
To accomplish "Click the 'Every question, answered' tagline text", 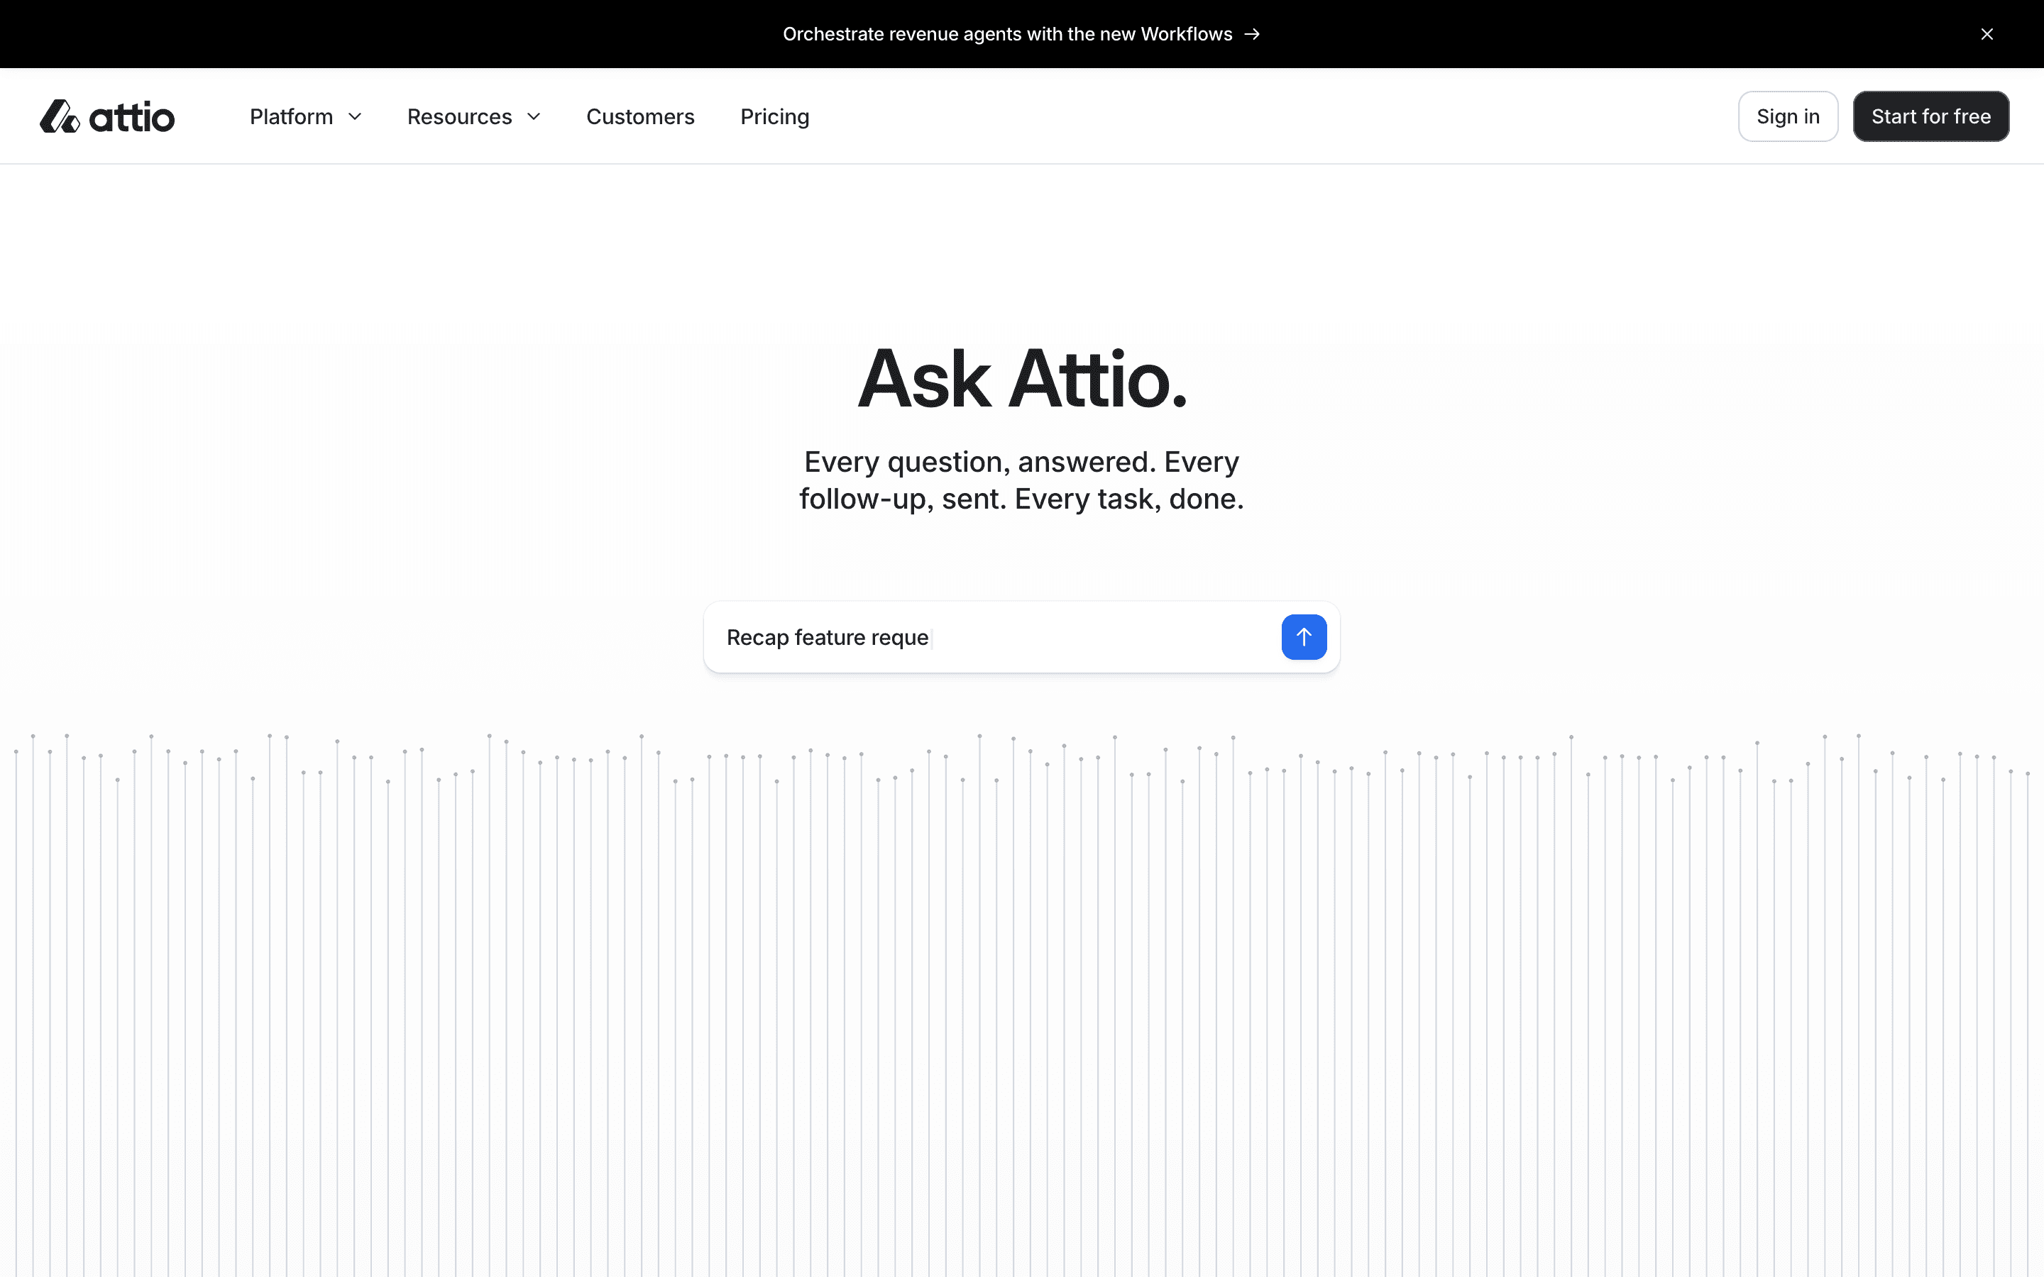I will coord(1021,480).
